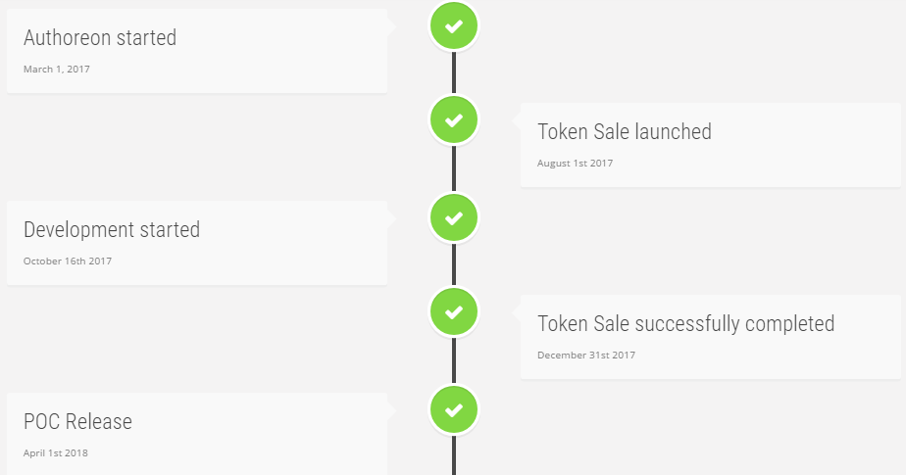
Task: Click timeline line below the POC Release marker
Action: coord(454,454)
